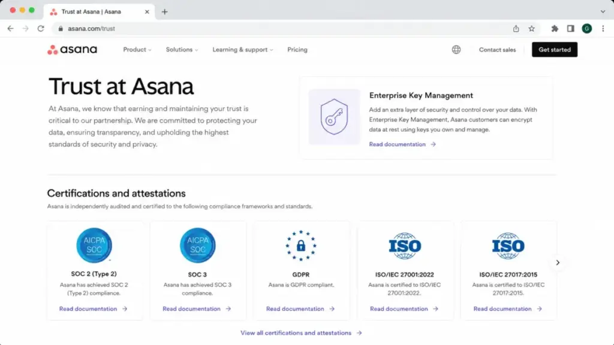Open the language globe icon
The height and width of the screenshot is (345, 614).
[456, 50]
